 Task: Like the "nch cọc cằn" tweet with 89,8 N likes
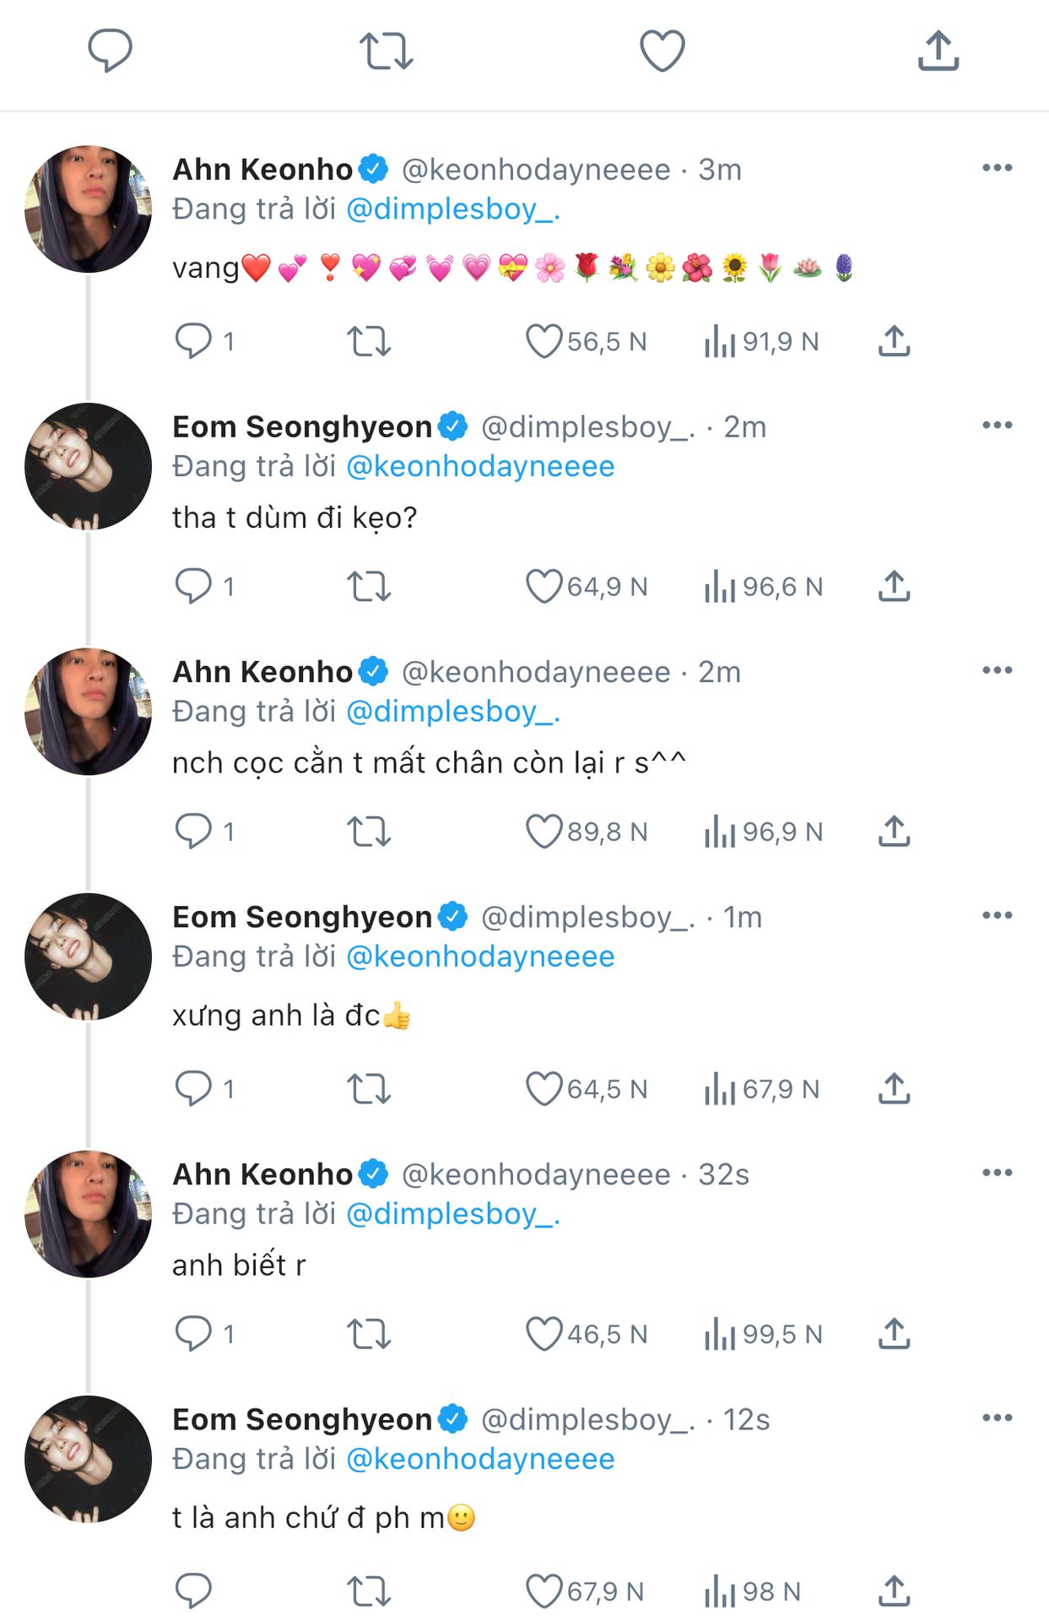coord(544,832)
